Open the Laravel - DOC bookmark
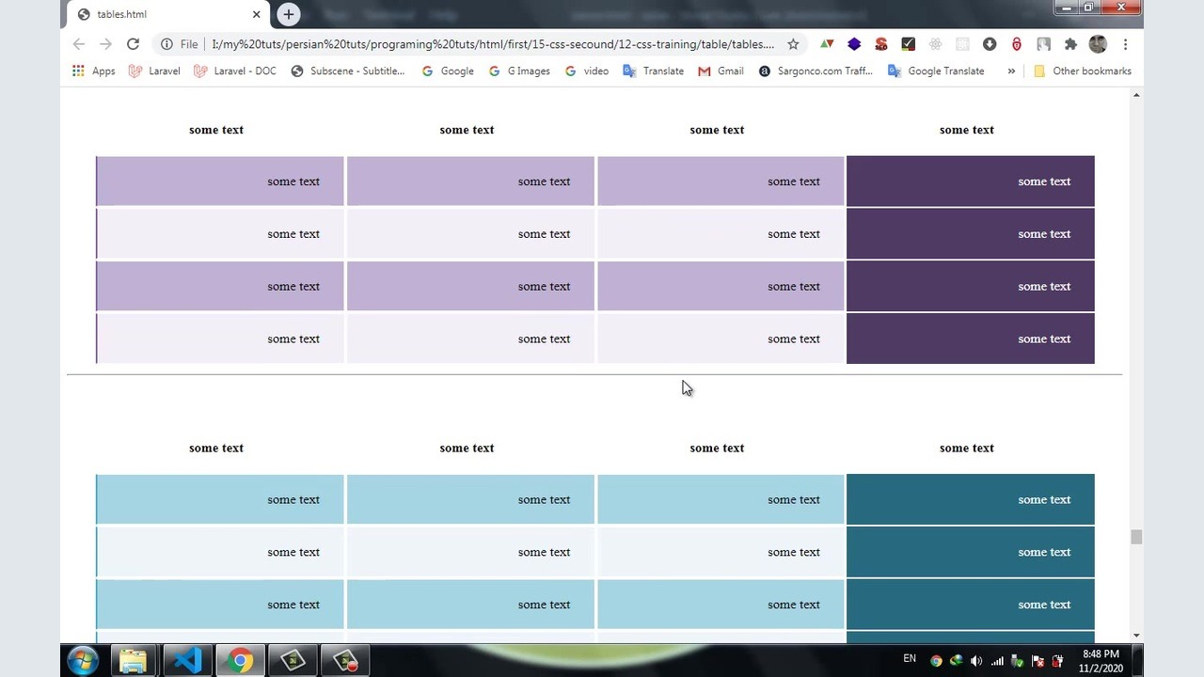1204x677 pixels. click(x=235, y=71)
